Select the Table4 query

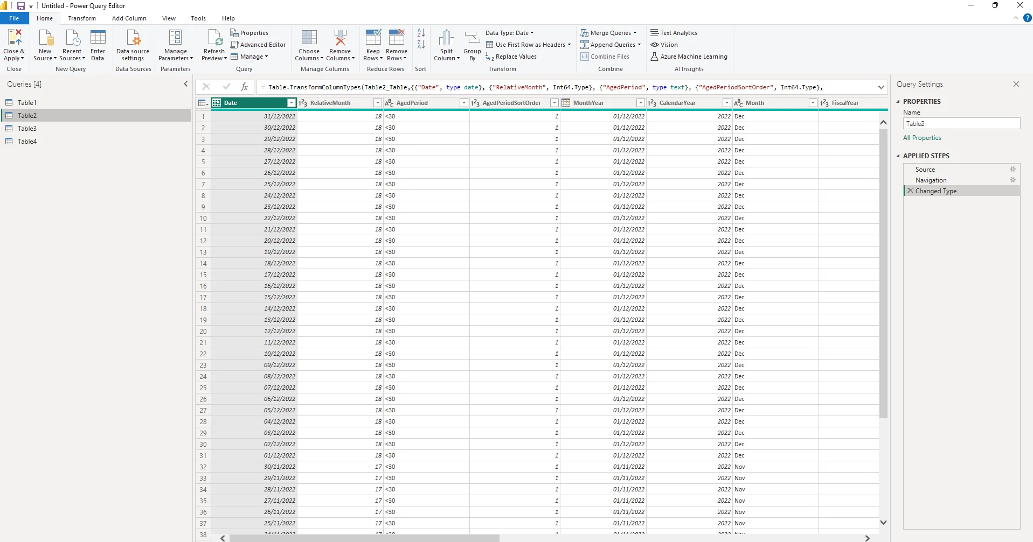click(96, 141)
